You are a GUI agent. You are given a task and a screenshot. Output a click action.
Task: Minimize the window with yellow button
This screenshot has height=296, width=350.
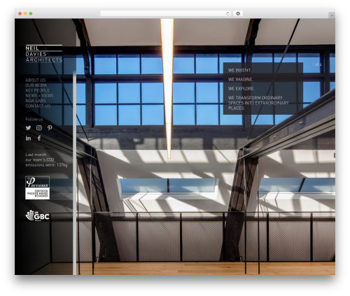click(x=25, y=13)
